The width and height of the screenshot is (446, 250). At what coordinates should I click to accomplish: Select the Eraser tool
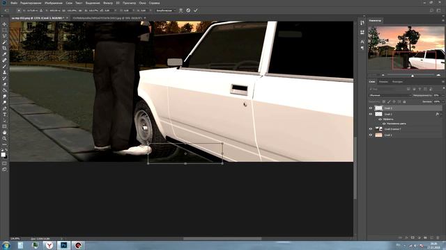pyautogui.click(x=4, y=84)
